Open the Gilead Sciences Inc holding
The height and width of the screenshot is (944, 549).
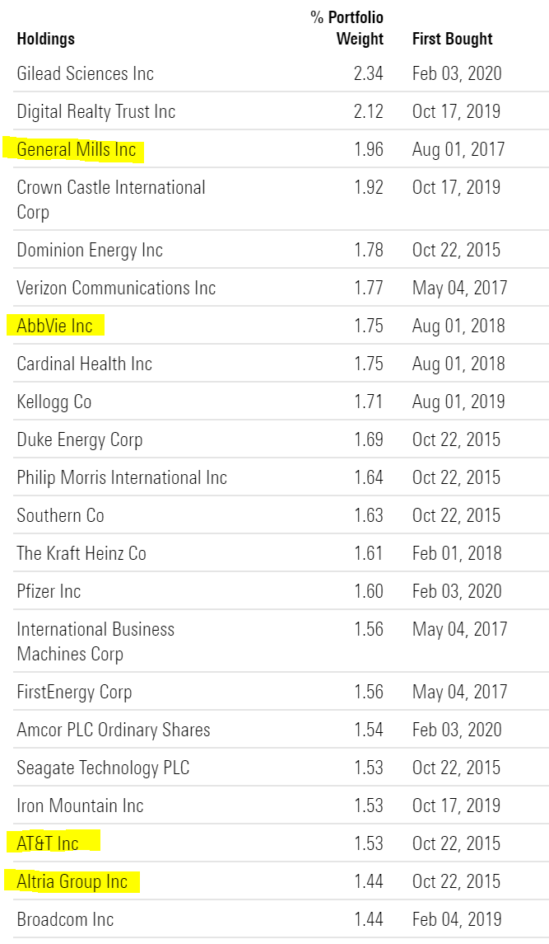[86, 73]
